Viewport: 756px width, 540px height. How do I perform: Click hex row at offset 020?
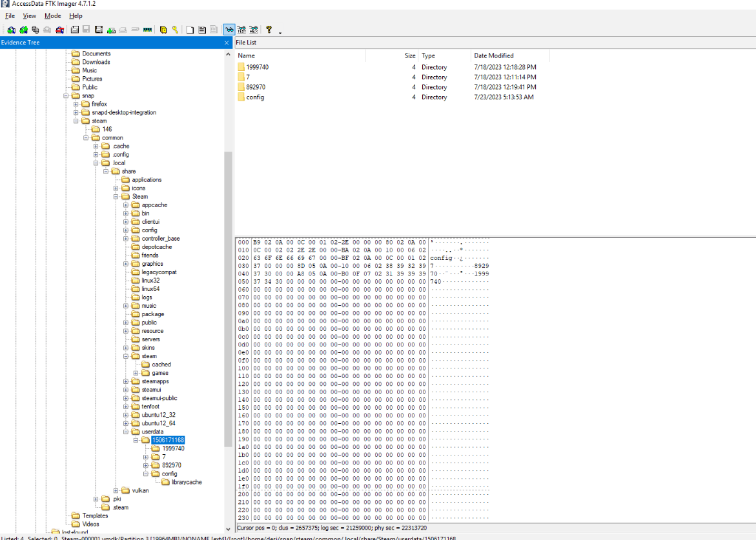[x=363, y=258]
